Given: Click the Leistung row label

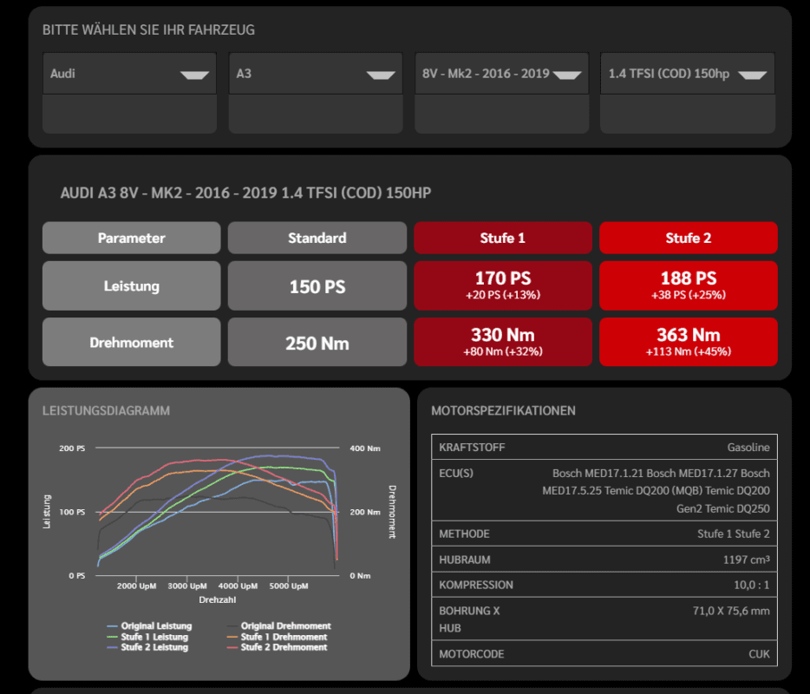Looking at the screenshot, I should pos(132,285).
